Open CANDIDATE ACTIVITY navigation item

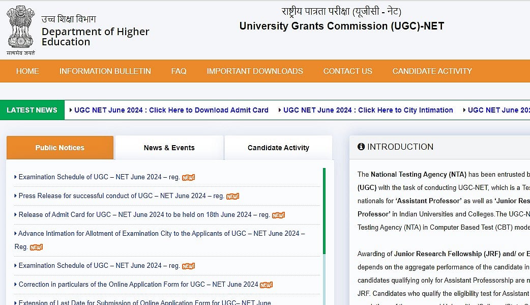coord(432,71)
